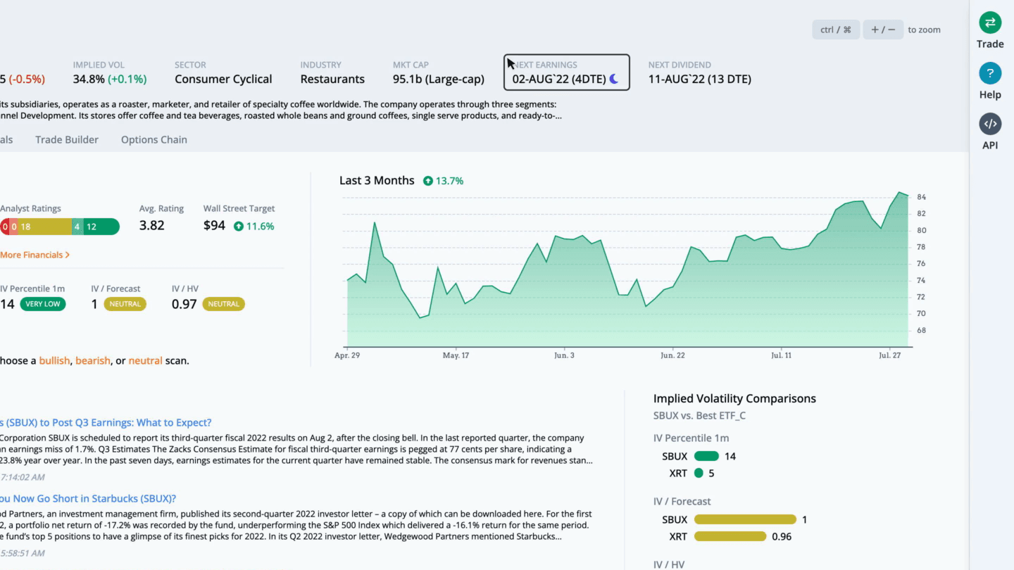
Task: Click the Apr. 29 chart axis label
Action: point(347,355)
